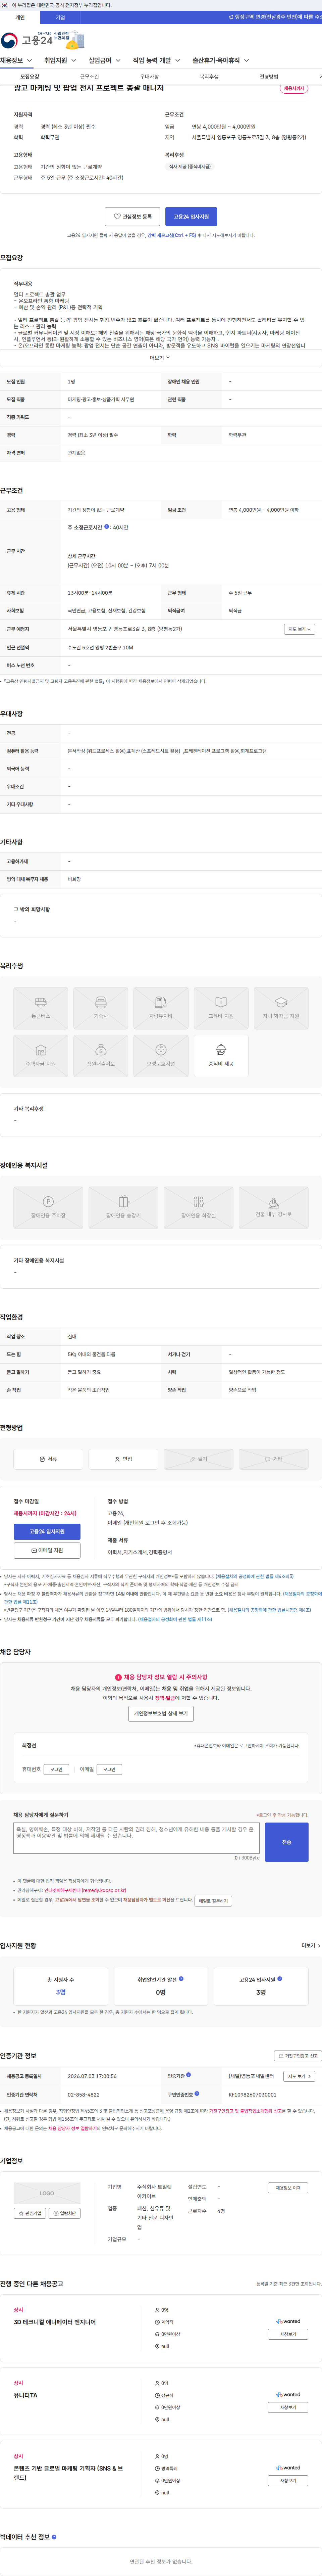Screen dimensions: 322x2576
Task: Click the 서류 screening step box
Action: pyautogui.click(x=48, y=1459)
